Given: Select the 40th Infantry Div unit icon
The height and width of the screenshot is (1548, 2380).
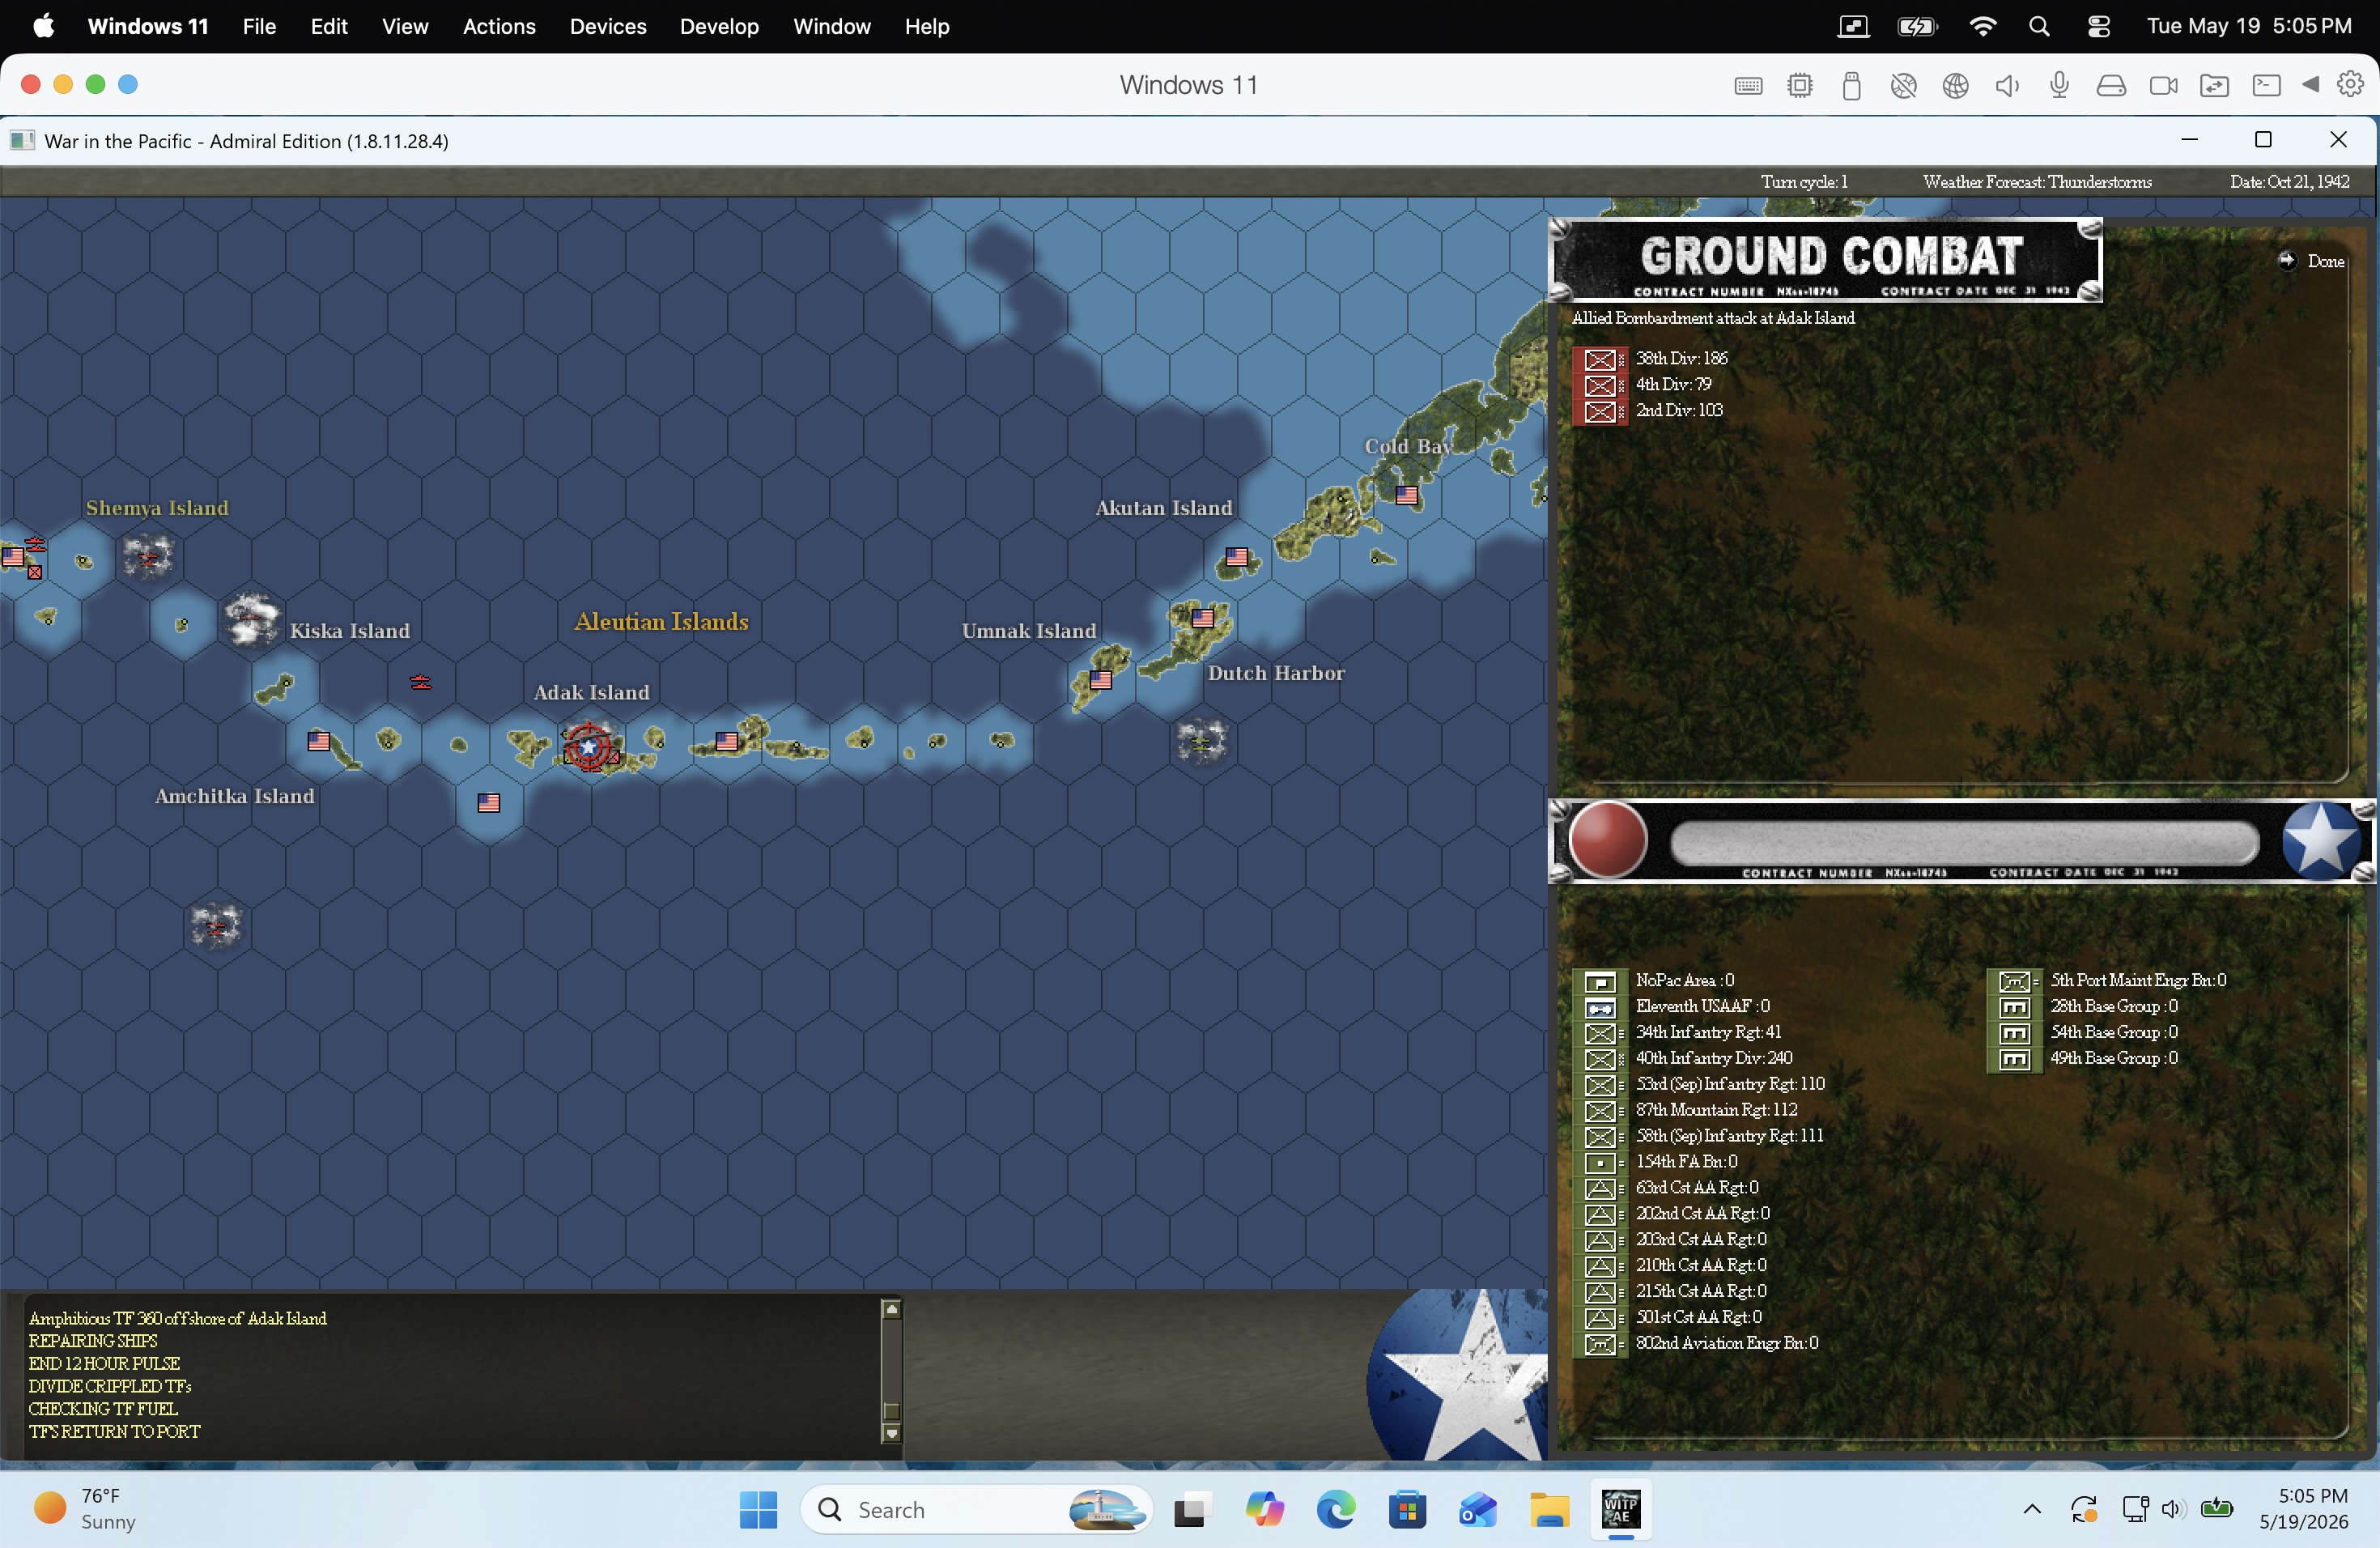Looking at the screenshot, I should pyautogui.click(x=1600, y=1060).
